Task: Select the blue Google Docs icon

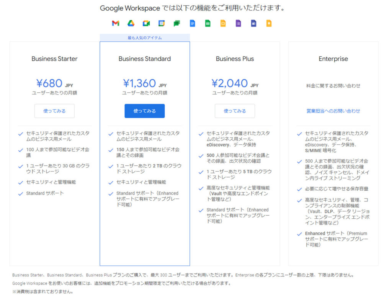Action: (x=192, y=23)
